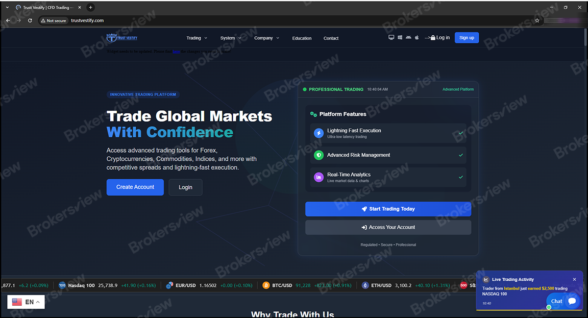Open the Advanced Platform link

click(458, 89)
